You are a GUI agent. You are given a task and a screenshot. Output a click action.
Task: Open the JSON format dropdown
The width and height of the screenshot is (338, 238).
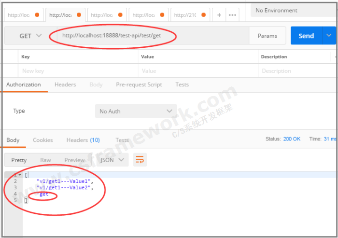112,160
